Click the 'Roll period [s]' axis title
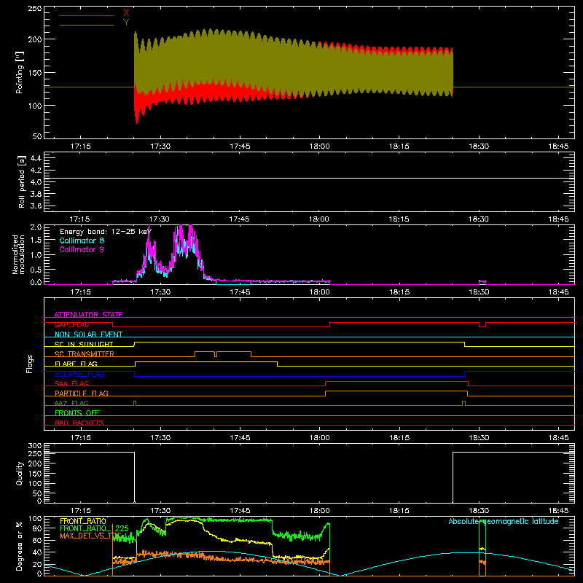The height and width of the screenshot is (583, 583). coord(21,181)
